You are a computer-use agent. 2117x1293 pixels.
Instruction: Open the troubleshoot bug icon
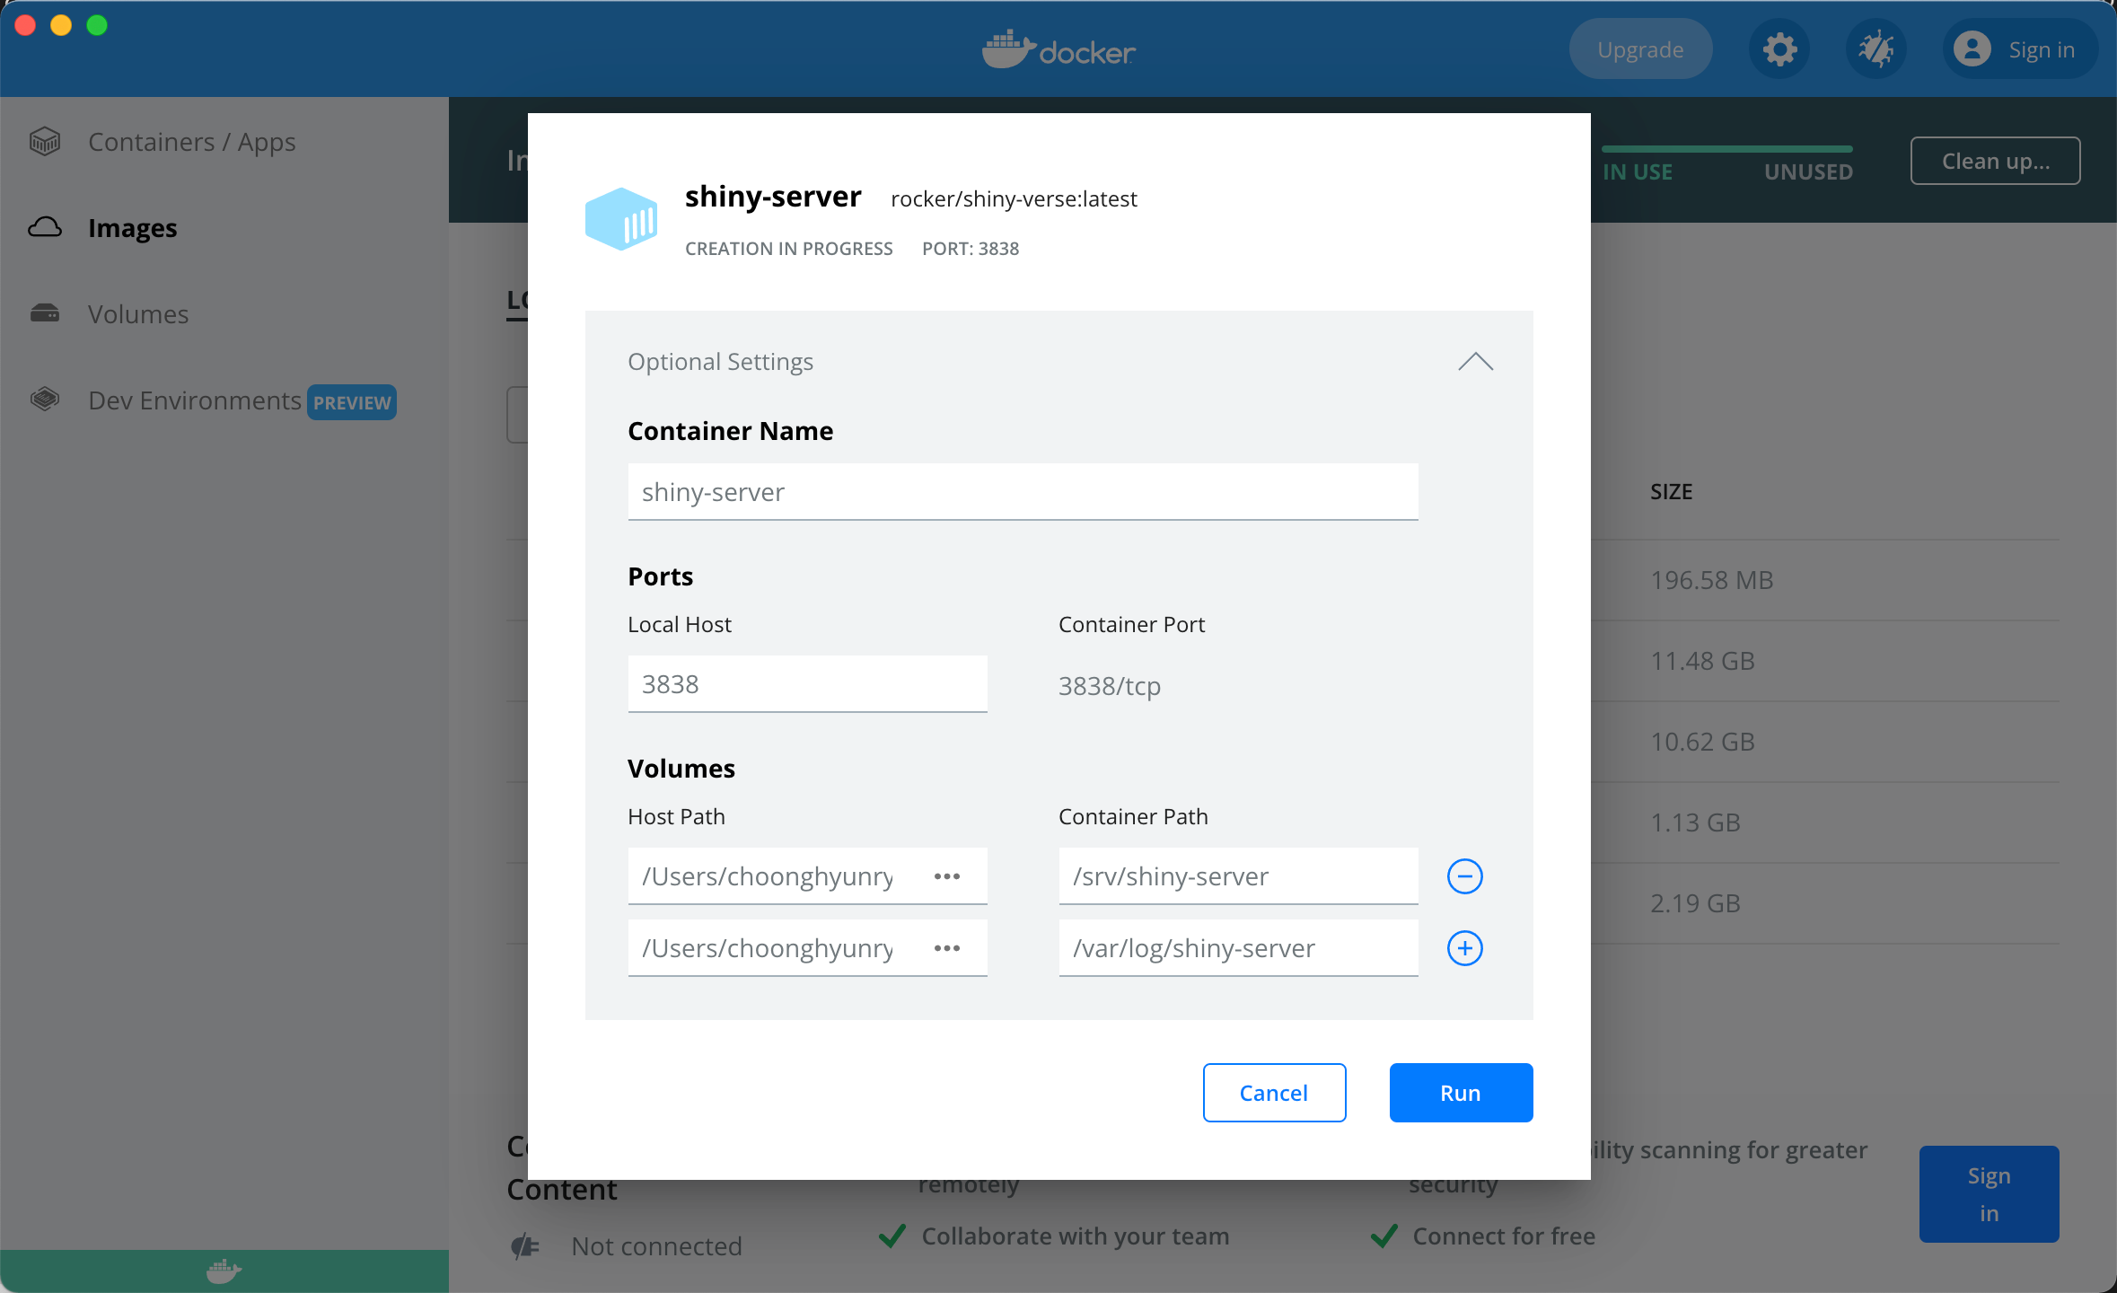tap(1876, 49)
